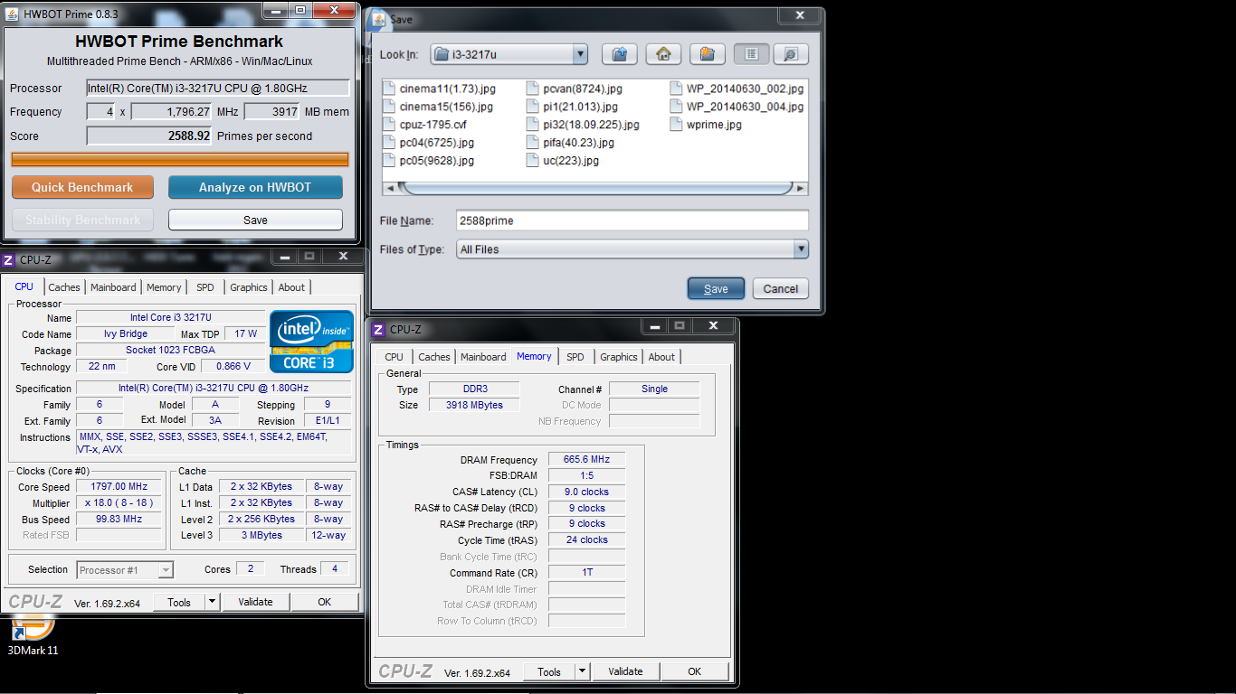The width and height of the screenshot is (1236, 694).
Task: Click right arrow of file list scrollbar
Action: tap(800, 188)
